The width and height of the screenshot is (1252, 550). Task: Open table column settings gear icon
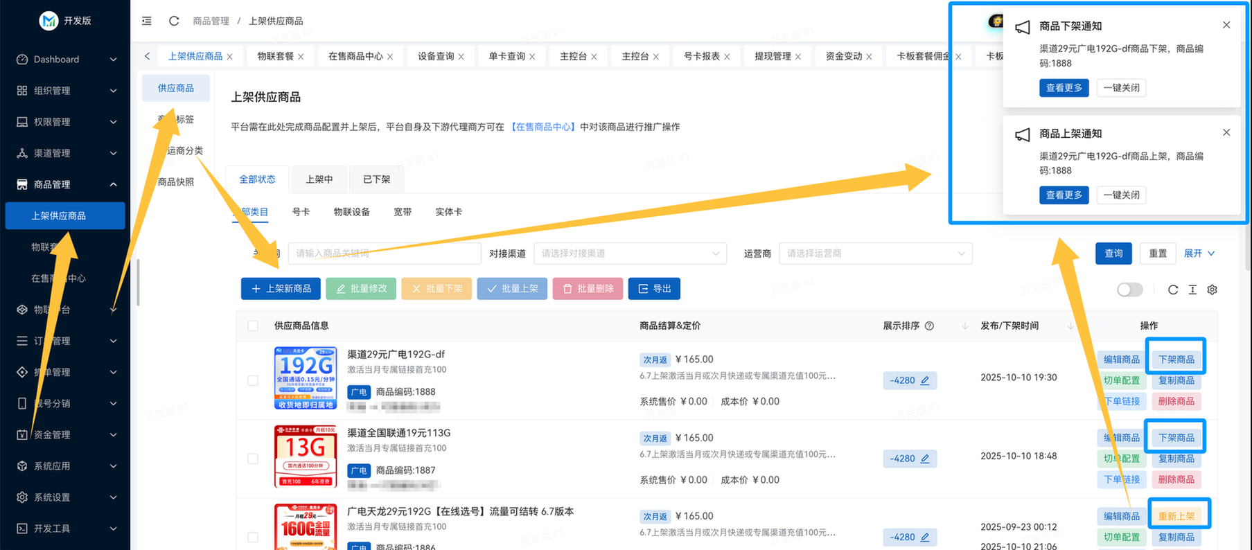(1212, 290)
